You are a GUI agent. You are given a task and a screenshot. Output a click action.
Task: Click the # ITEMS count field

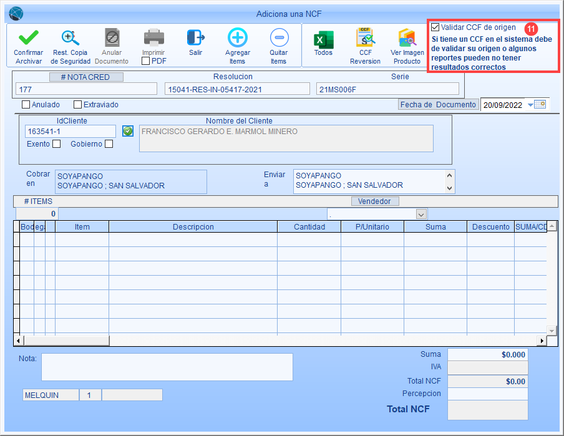[37, 214]
